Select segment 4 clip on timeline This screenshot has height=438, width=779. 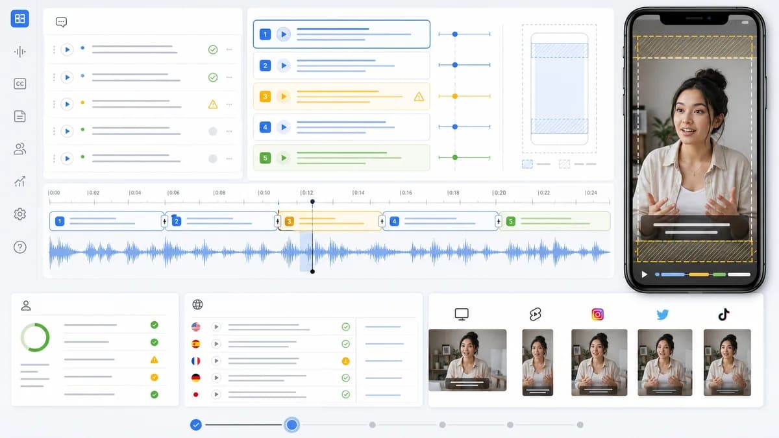click(x=440, y=221)
